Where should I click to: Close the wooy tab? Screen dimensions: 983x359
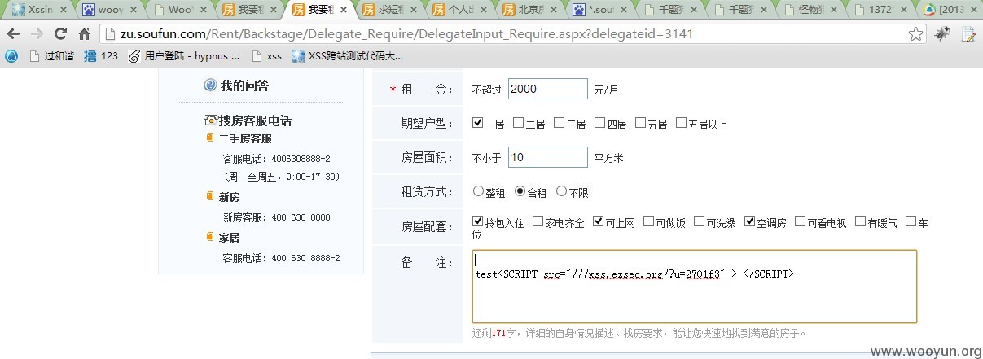(132, 10)
